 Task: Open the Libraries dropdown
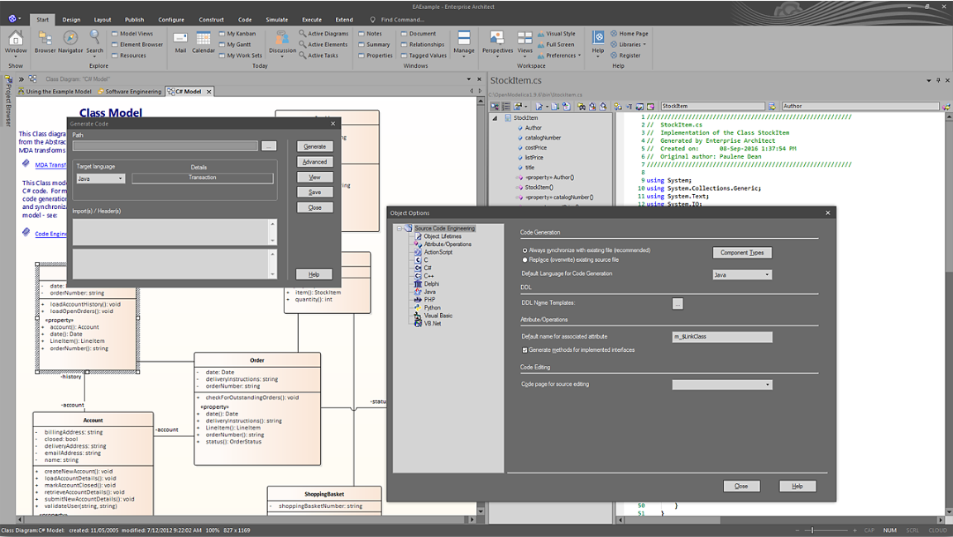[629, 45]
